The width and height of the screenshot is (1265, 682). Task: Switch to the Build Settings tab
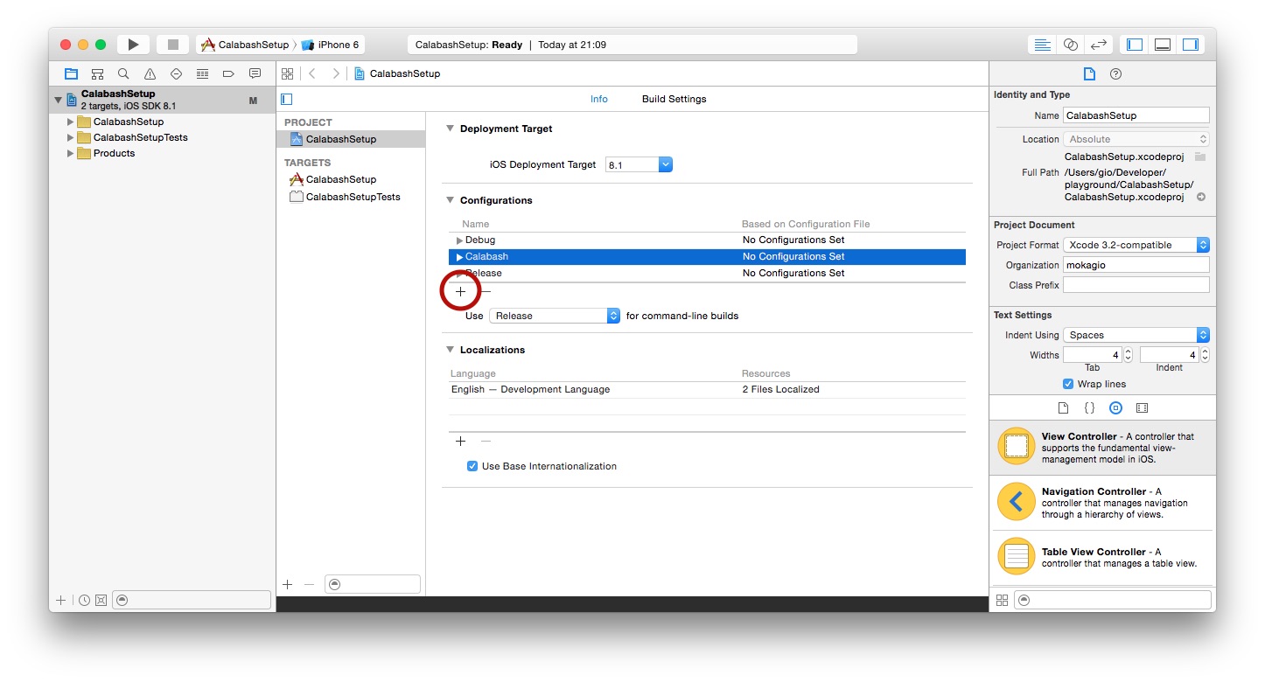(x=674, y=99)
